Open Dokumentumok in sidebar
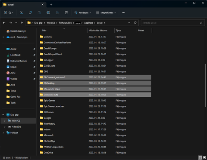Screen dimensions: 207x160 [17, 61]
